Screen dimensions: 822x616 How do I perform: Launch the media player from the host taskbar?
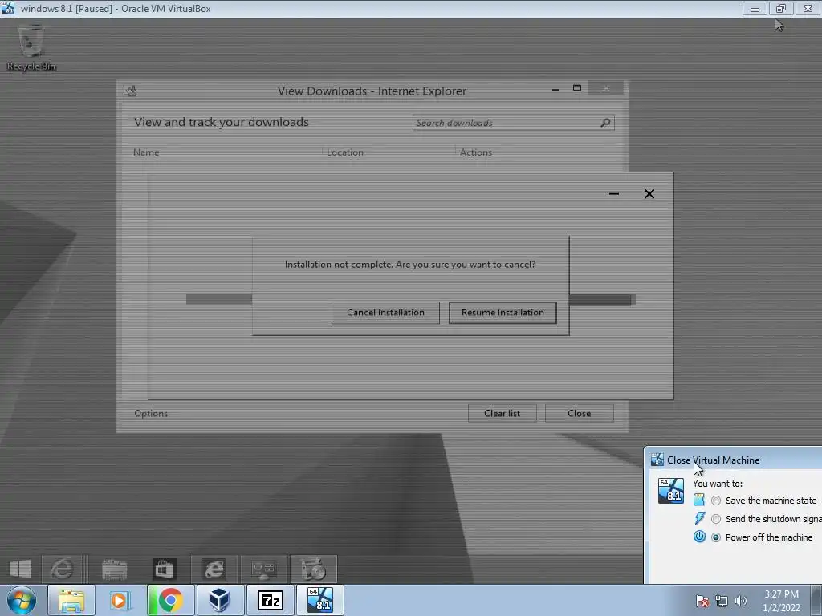click(120, 600)
